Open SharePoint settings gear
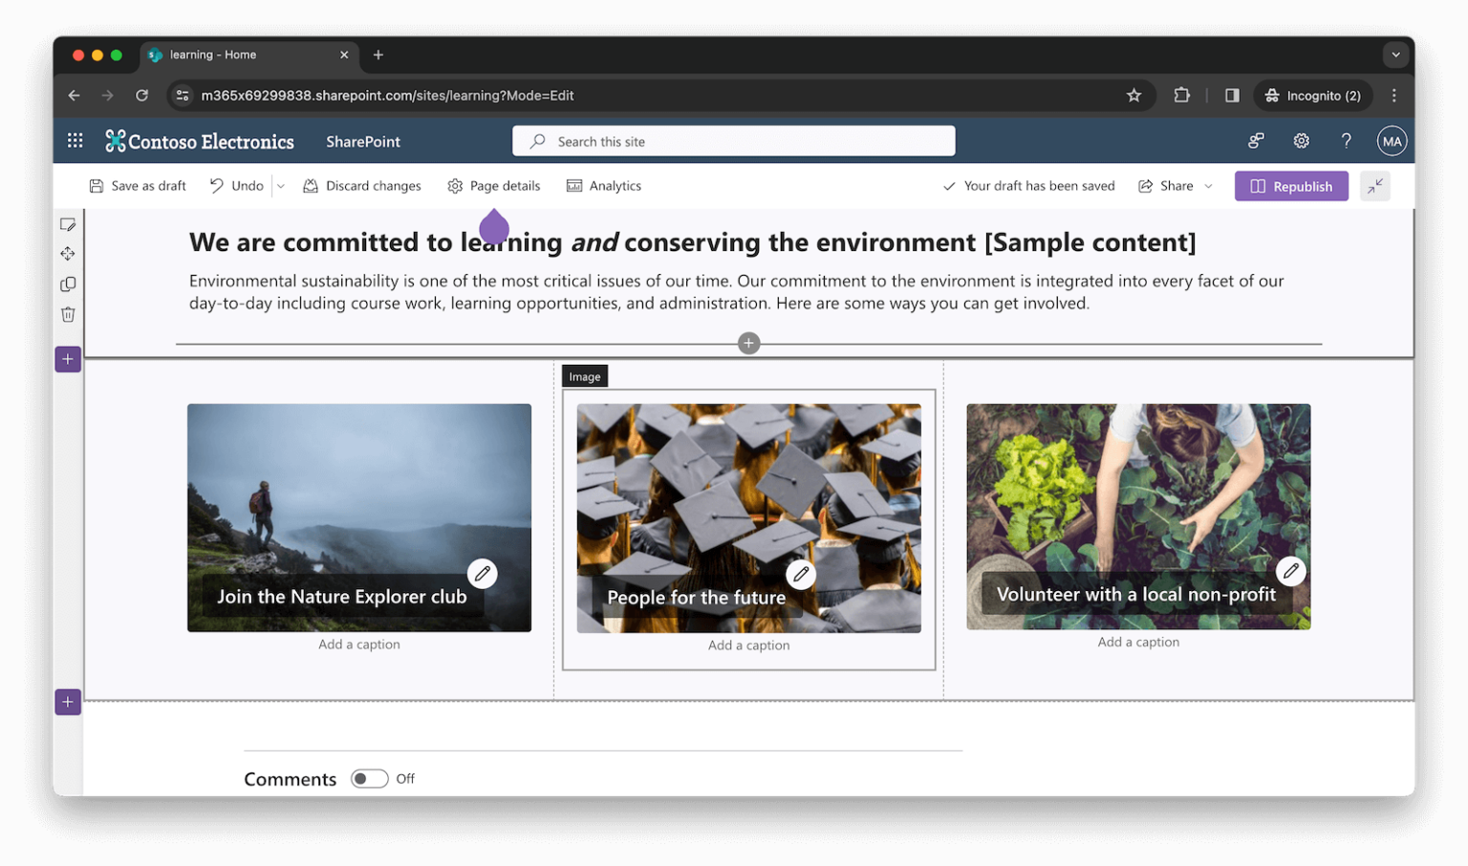 click(1301, 141)
